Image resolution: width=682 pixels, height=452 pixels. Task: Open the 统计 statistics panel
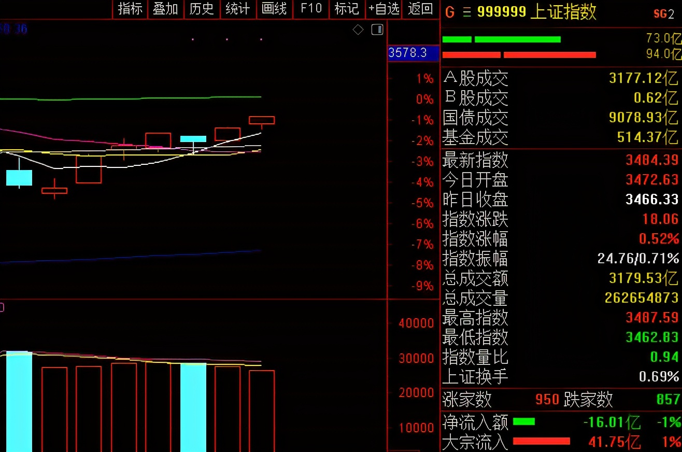point(238,9)
